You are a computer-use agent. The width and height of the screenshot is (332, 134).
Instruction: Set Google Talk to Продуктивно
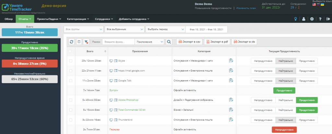coord(307,80)
